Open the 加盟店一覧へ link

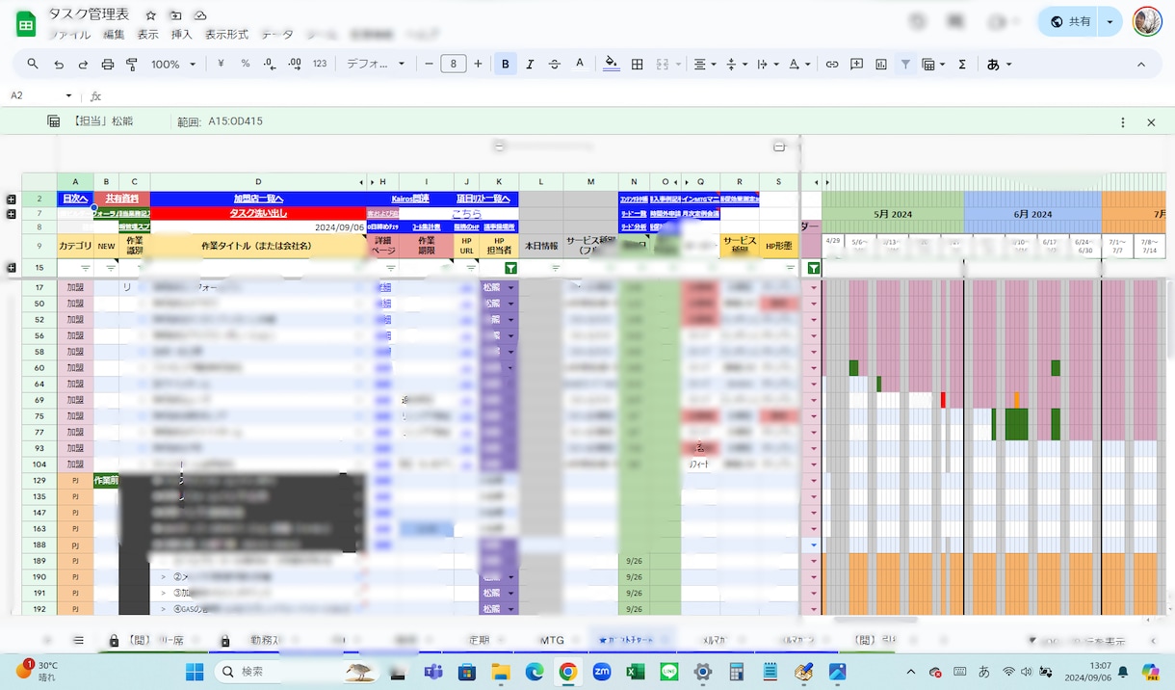tap(258, 199)
